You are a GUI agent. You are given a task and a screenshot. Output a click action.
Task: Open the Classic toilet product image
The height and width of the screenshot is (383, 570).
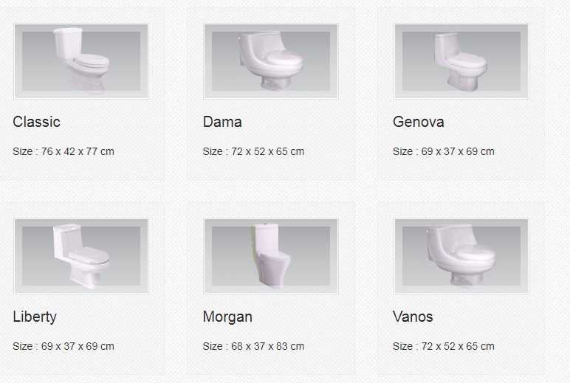[x=81, y=61]
